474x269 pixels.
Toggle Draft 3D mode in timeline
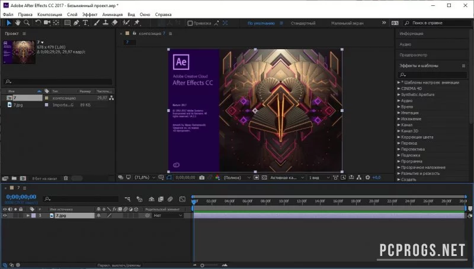[139, 199]
